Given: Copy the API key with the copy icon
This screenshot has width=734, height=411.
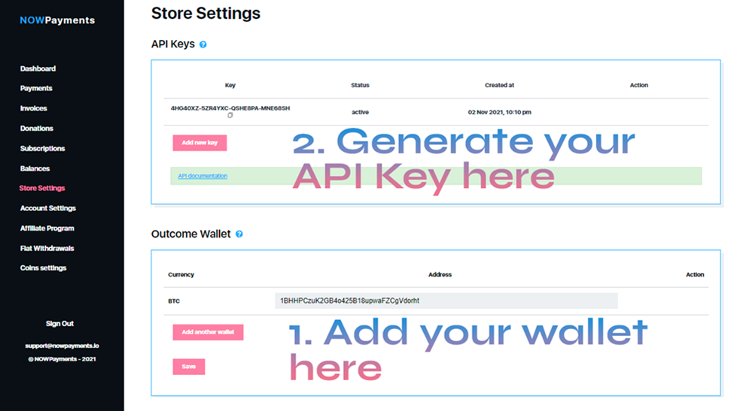Looking at the screenshot, I should point(230,116).
